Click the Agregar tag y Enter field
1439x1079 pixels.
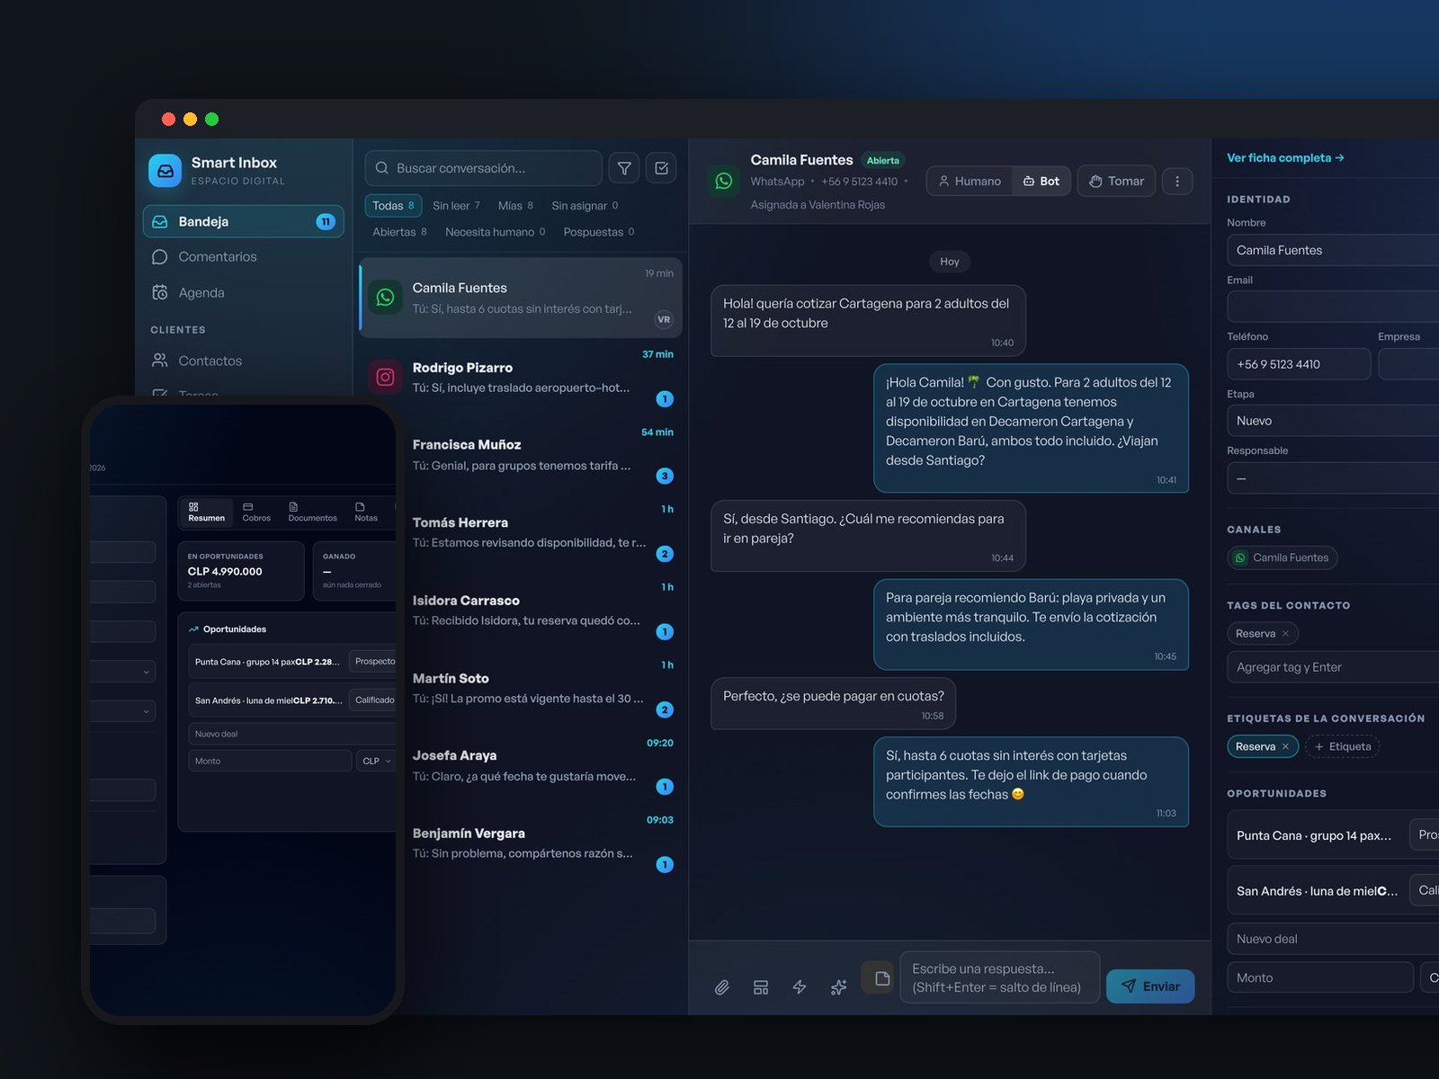1333,667
